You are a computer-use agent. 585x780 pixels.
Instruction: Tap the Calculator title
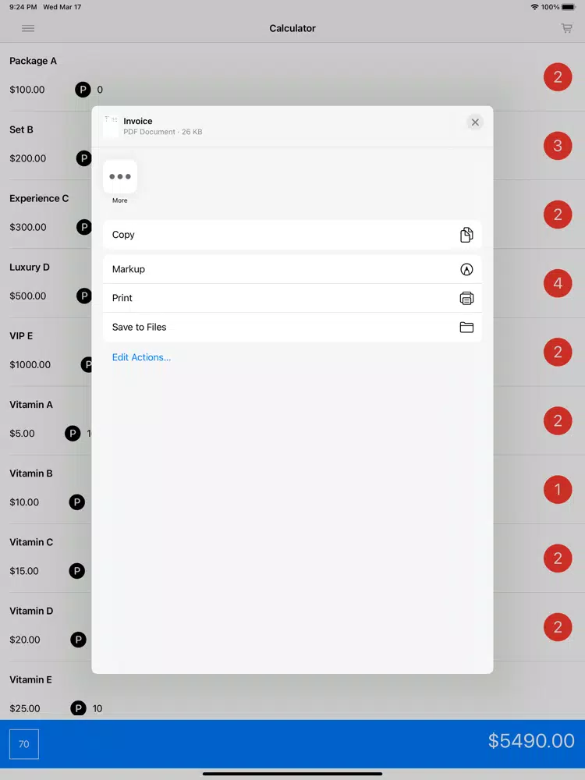292,28
